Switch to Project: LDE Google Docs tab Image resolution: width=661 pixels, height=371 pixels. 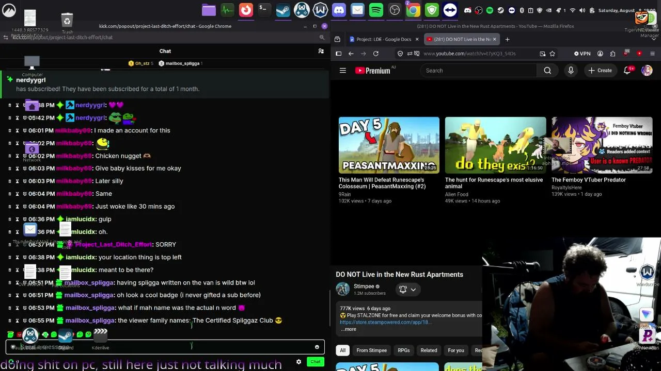[383, 39]
